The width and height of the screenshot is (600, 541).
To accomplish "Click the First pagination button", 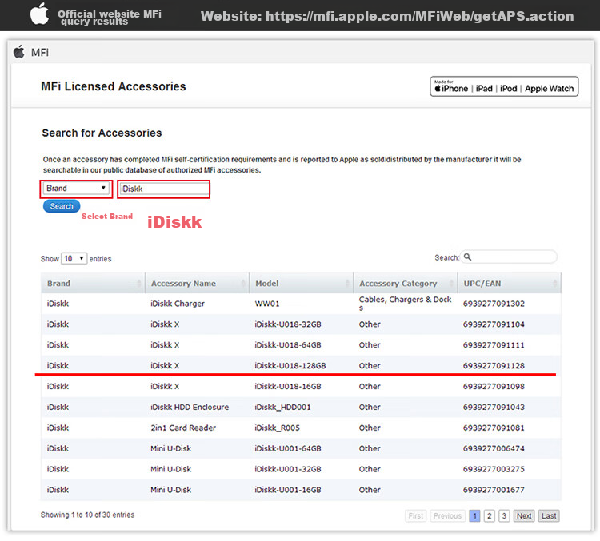I will [415, 516].
